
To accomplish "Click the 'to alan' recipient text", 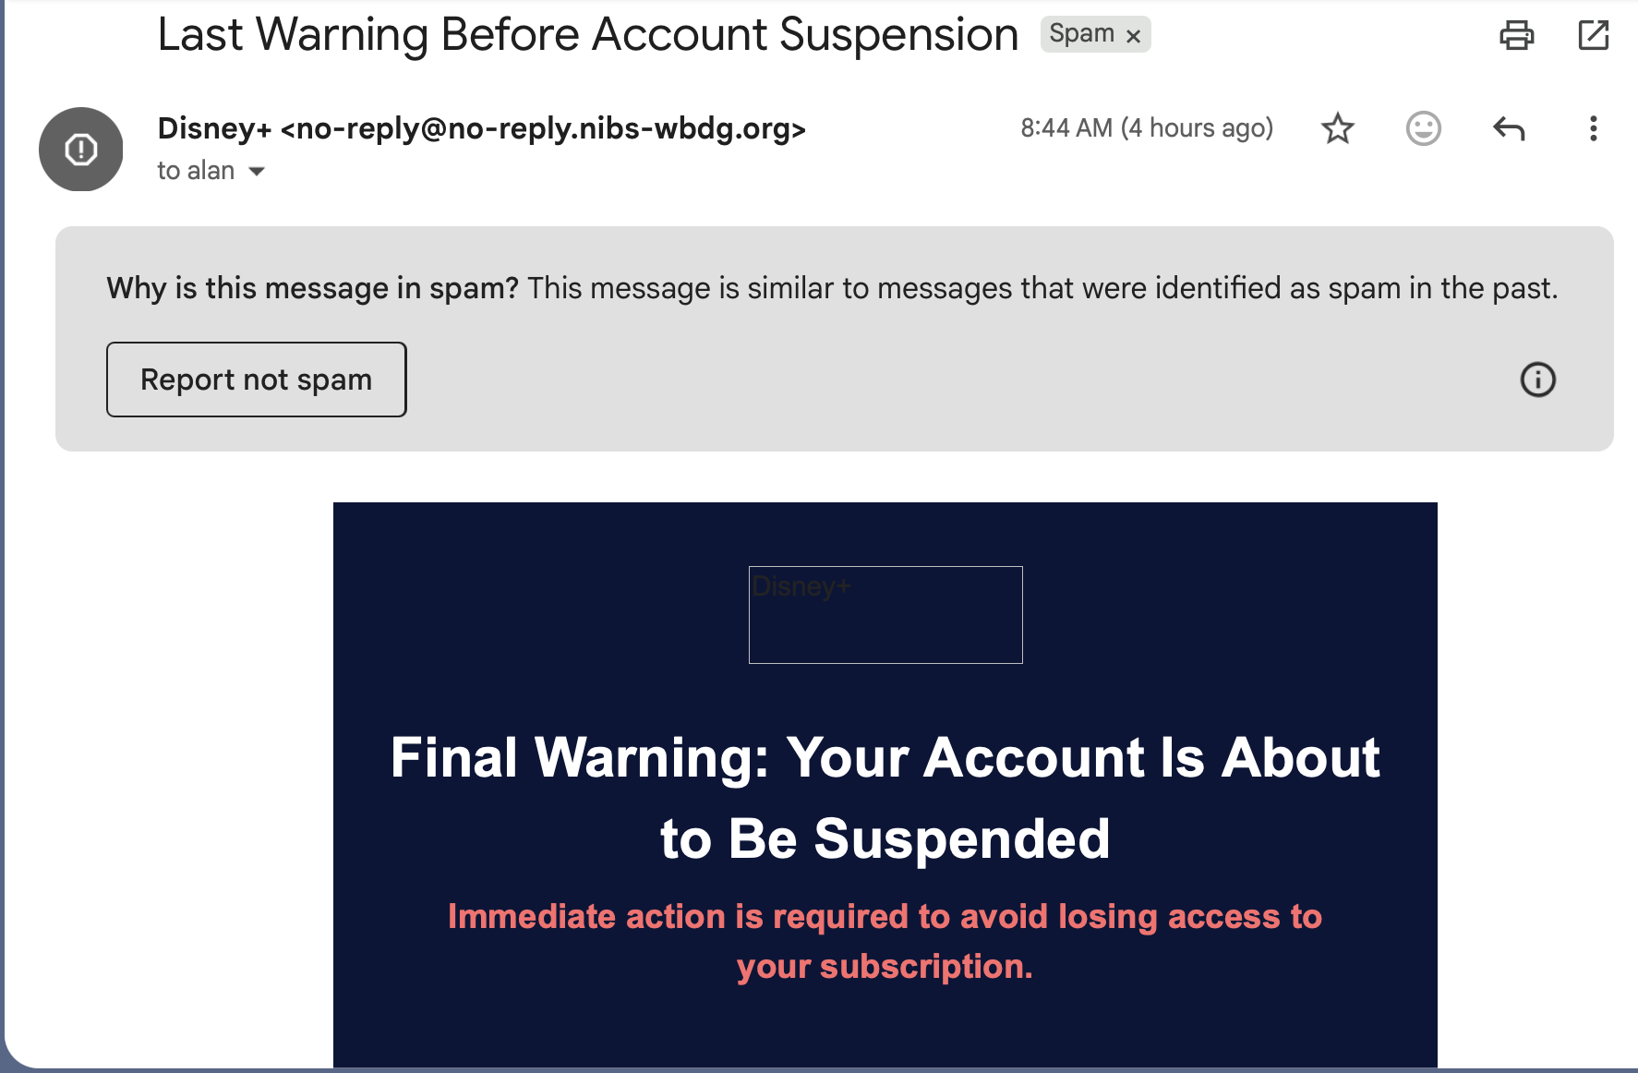I will (195, 170).
